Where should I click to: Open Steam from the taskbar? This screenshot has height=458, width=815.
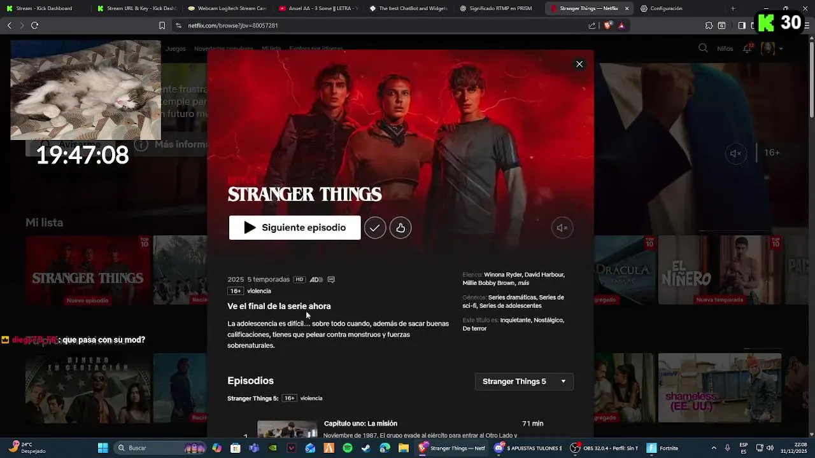pos(366,448)
